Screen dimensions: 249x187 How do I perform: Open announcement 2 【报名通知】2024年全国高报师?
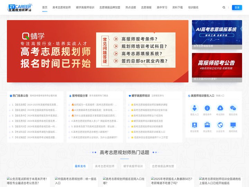(x=34, y=110)
